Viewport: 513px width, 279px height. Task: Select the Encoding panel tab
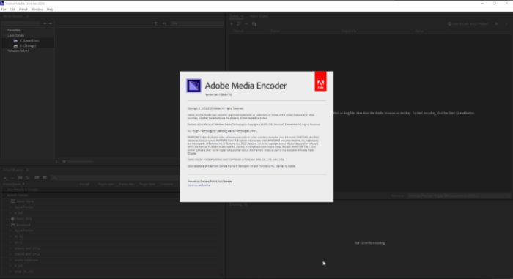point(235,204)
